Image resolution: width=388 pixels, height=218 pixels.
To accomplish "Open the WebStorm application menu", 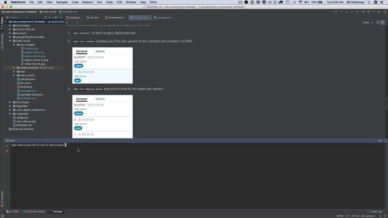I will click(x=18, y=2).
